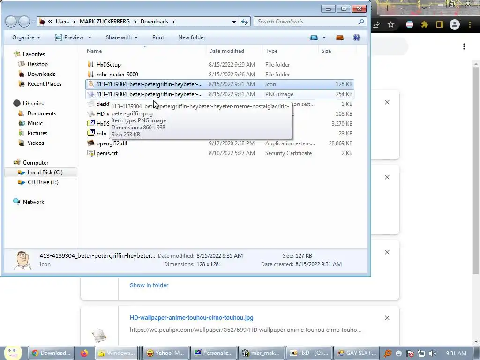Screen dimensions: 480x360
Task: Click MARK ZUCKERBERG in the address breadcrumb
Action: pos(105,22)
